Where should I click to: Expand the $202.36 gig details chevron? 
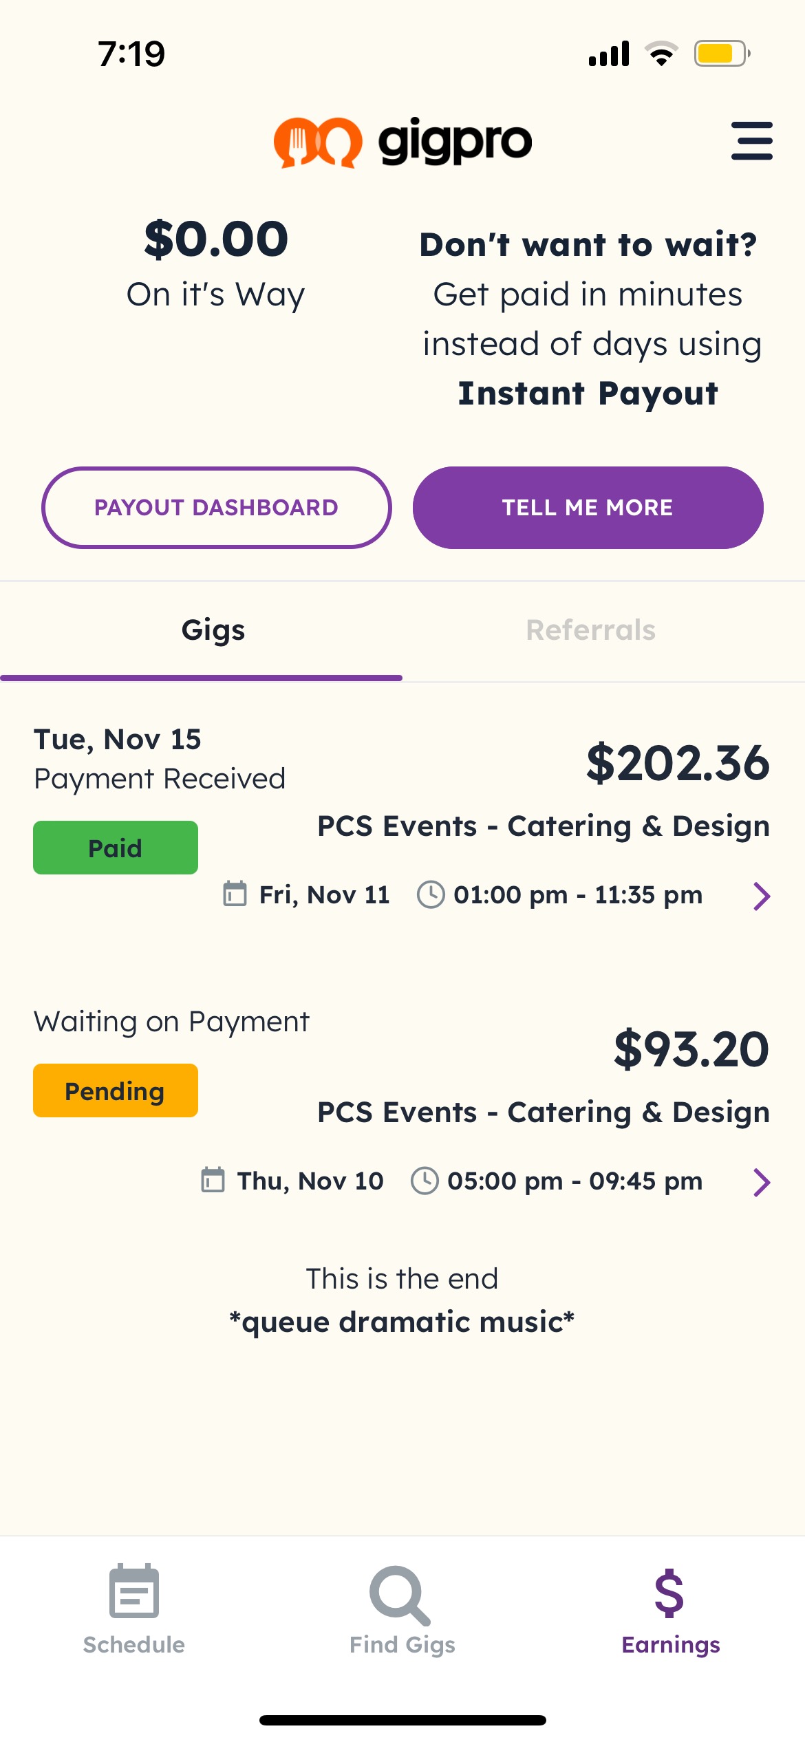click(x=762, y=896)
